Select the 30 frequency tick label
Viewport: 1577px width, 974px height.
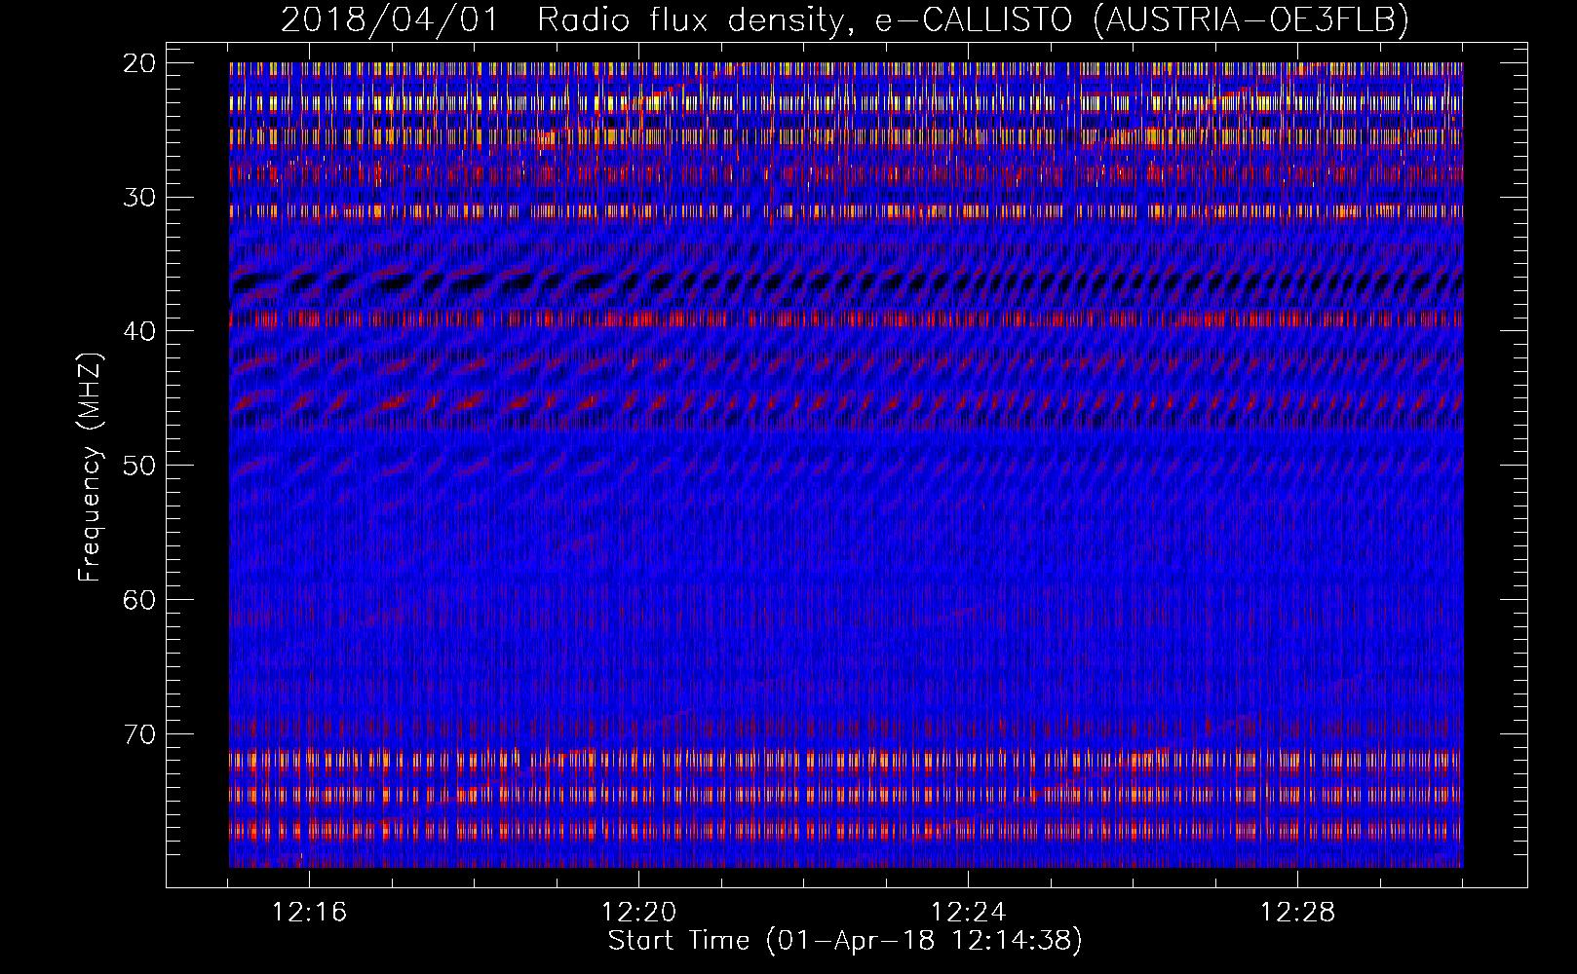140,198
